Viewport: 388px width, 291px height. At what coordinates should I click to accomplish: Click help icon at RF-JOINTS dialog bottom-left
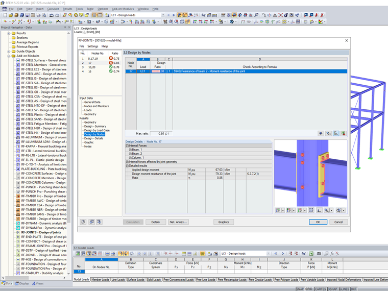click(x=83, y=222)
